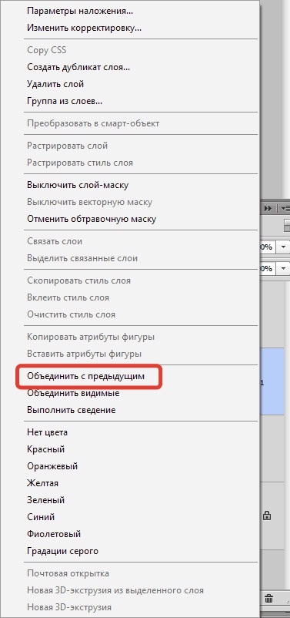Screen dimensions: 290x618
Task: Select 'Зеленый' layer color label
Action: click(x=46, y=500)
